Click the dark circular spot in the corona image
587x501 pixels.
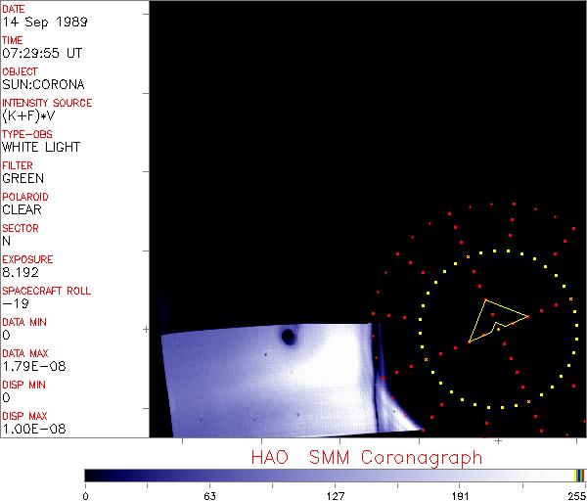[x=289, y=338]
